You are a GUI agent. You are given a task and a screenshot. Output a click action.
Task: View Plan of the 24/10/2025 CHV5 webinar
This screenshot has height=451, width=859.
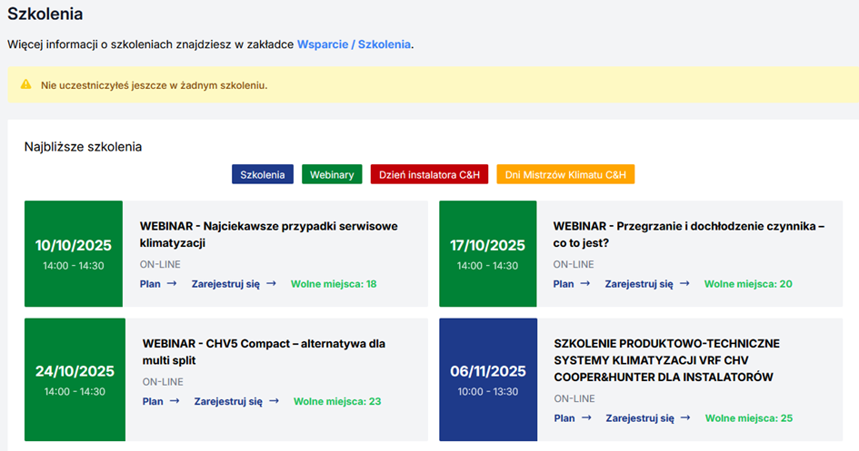(161, 401)
